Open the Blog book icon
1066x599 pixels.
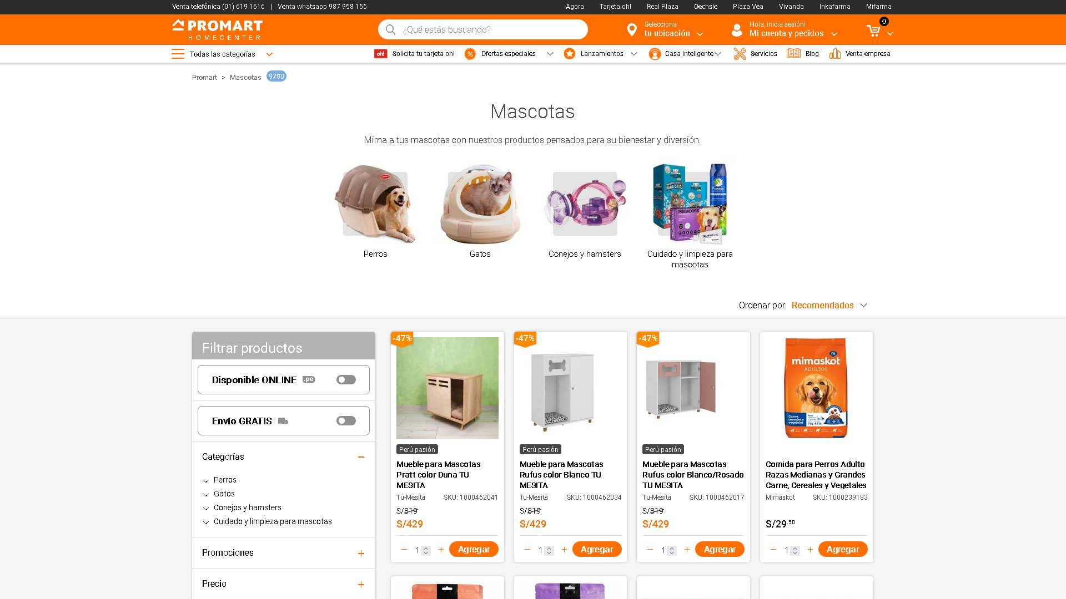793,53
